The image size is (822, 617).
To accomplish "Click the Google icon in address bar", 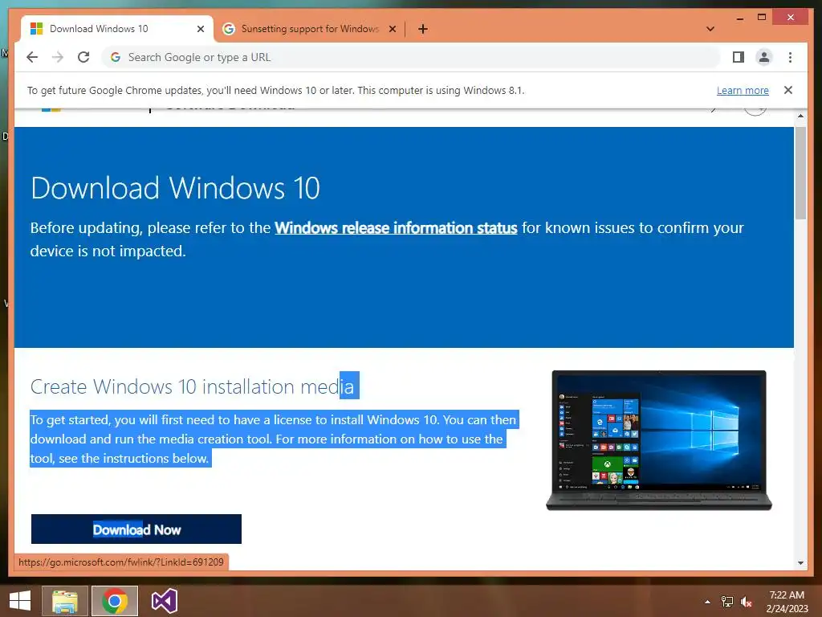I will [x=116, y=57].
